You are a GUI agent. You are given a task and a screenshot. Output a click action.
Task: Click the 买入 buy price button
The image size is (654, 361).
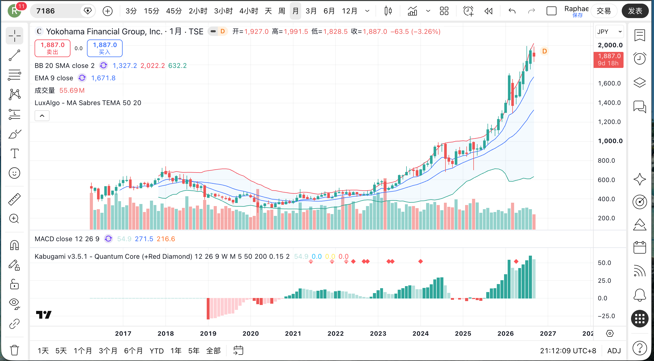[x=105, y=48]
